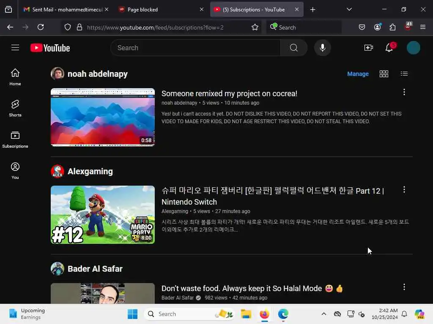Open the account avatar menu
This screenshot has width=433, height=324.
coord(414,48)
